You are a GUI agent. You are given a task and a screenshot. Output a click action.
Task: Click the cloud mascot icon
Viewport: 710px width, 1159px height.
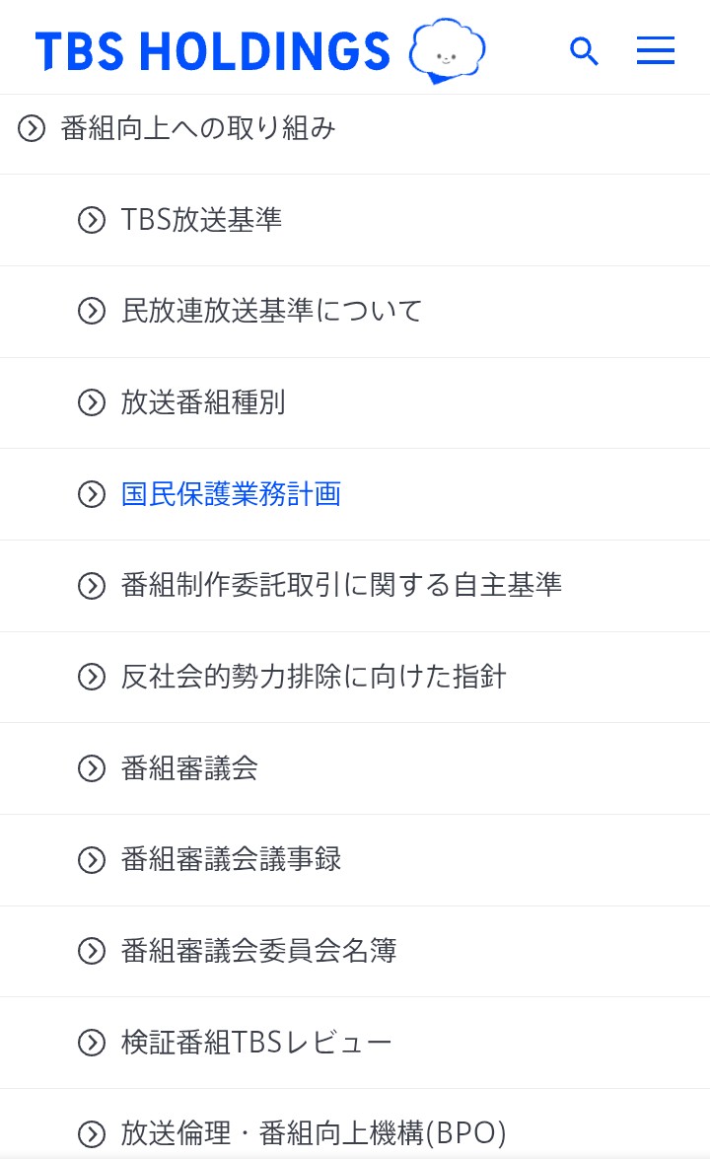(448, 50)
